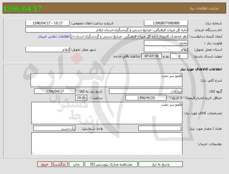Click the شماره نیاز number field

[x=166, y=23]
